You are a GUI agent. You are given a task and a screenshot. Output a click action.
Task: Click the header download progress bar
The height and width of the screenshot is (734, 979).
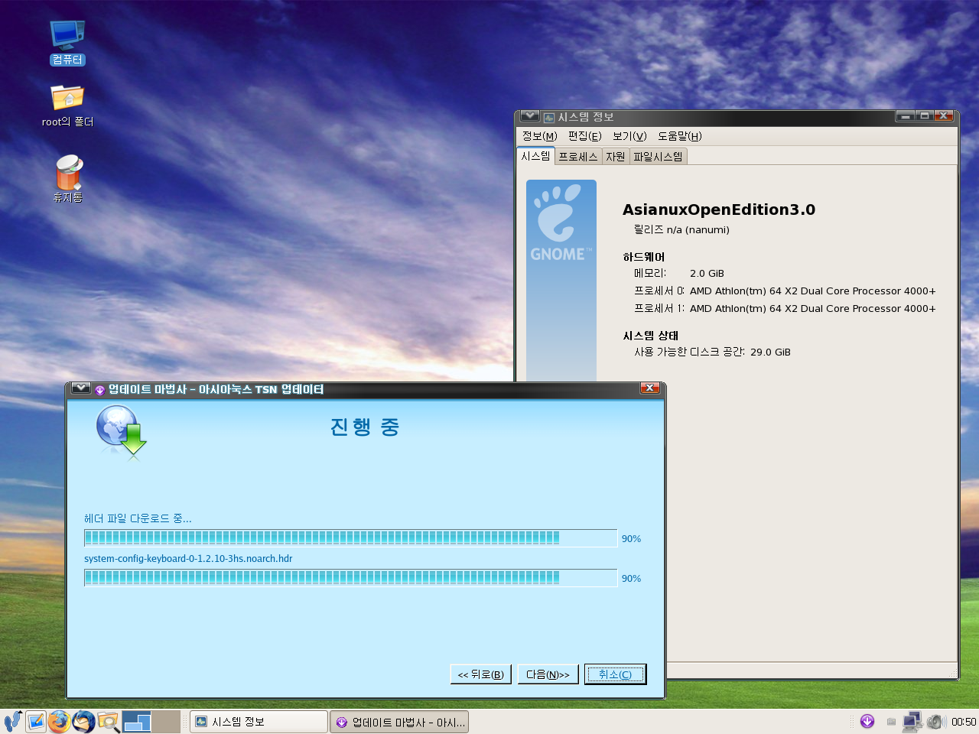point(350,538)
